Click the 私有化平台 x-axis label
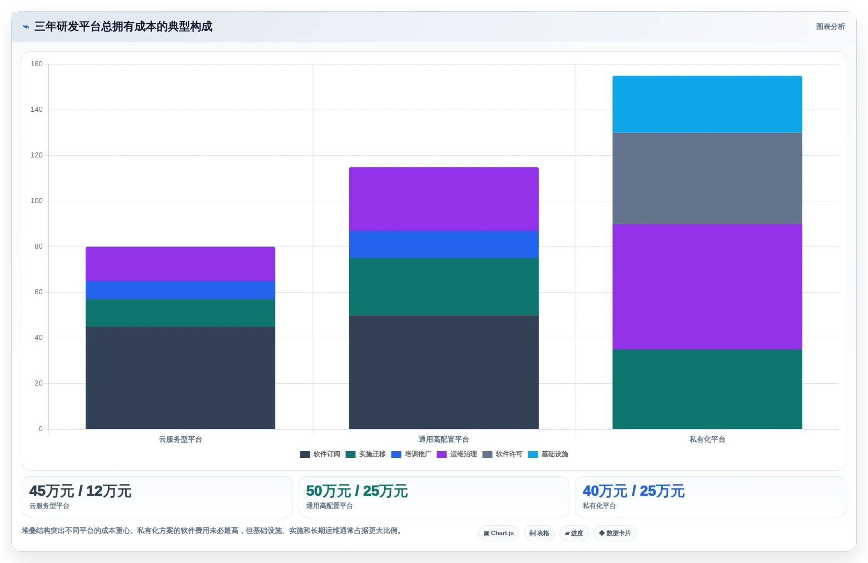868x563 pixels. [x=707, y=439]
